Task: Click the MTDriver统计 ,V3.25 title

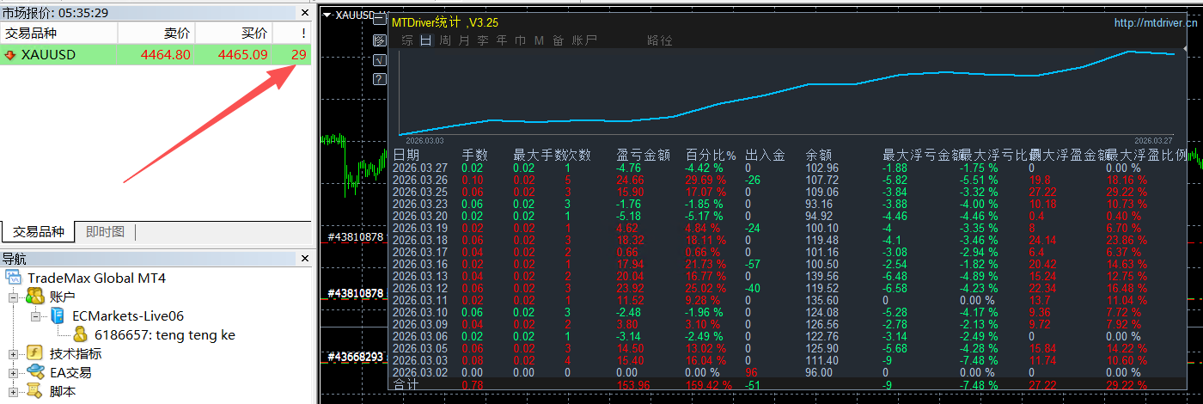Action: 445,23
